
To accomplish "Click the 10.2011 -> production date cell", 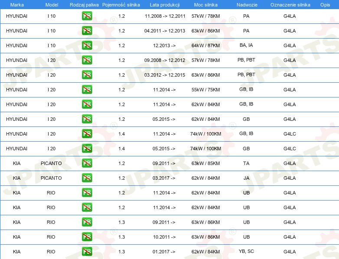I will (164, 237).
